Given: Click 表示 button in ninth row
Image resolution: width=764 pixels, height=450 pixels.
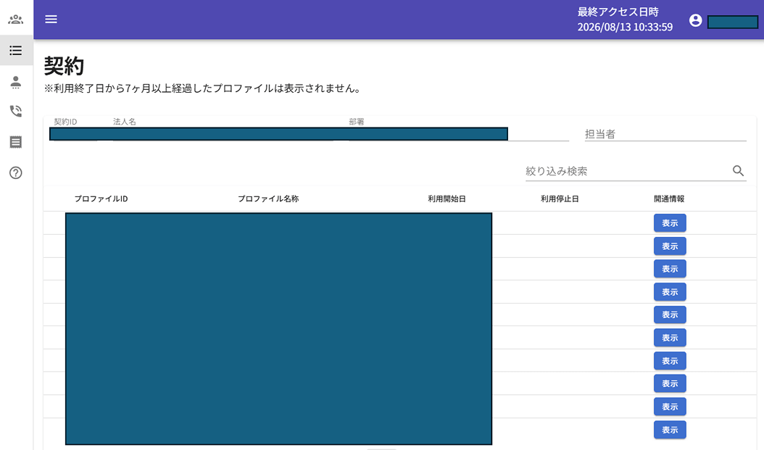Looking at the screenshot, I should click(670, 407).
